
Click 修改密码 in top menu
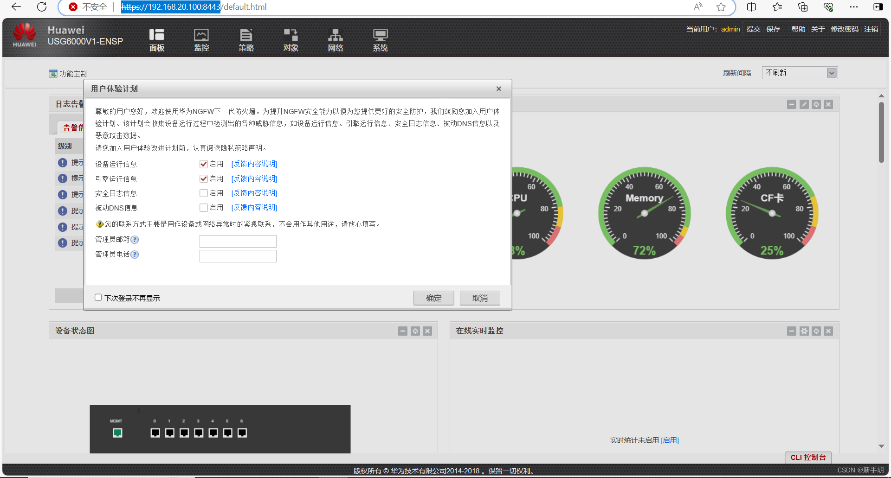tap(845, 29)
